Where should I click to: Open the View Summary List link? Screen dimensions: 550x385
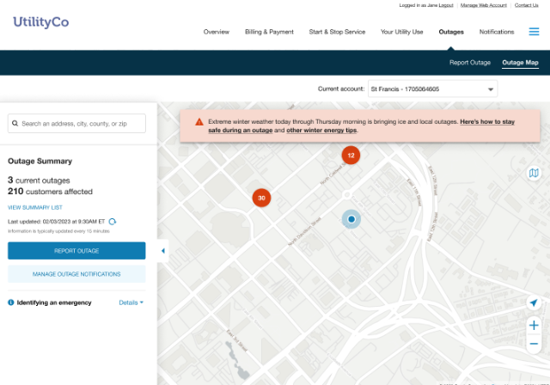34,207
